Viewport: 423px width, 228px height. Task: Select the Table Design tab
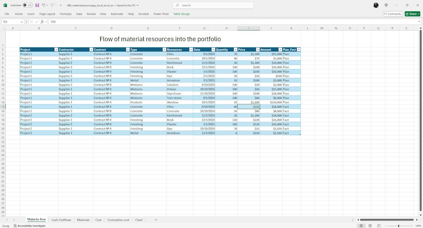point(182,14)
